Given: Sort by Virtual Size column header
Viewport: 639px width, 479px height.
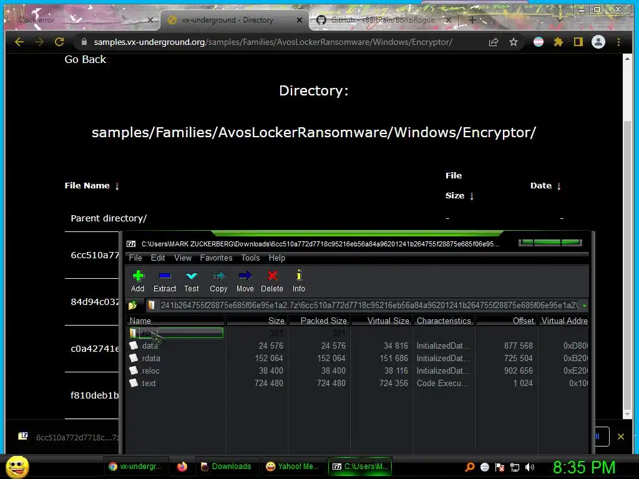Looking at the screenshot, I should point(382,321).
